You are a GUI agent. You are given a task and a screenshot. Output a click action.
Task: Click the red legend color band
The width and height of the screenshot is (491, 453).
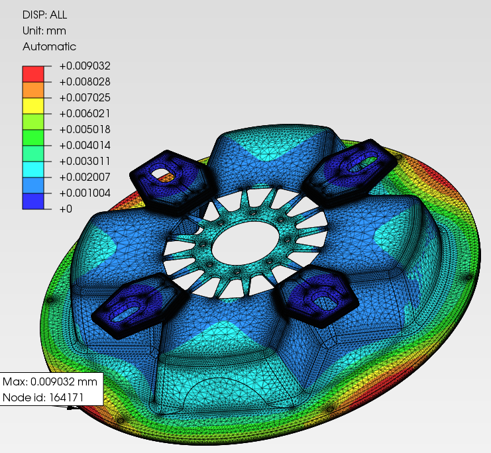[x=33, y=74]
